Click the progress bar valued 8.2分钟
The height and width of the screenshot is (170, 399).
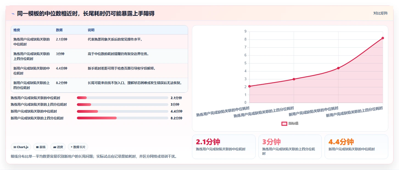click(x=122, y=118)
